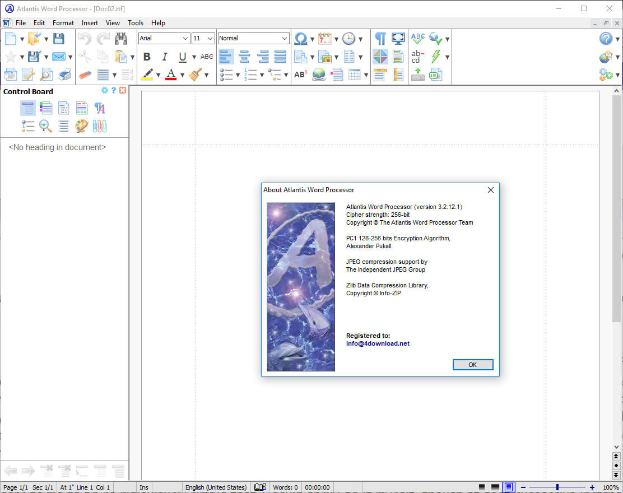
Task: Click the Insert time clock icon
Action: coord(349,39)
